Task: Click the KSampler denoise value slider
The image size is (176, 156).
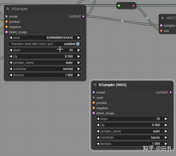Action: 45,75
